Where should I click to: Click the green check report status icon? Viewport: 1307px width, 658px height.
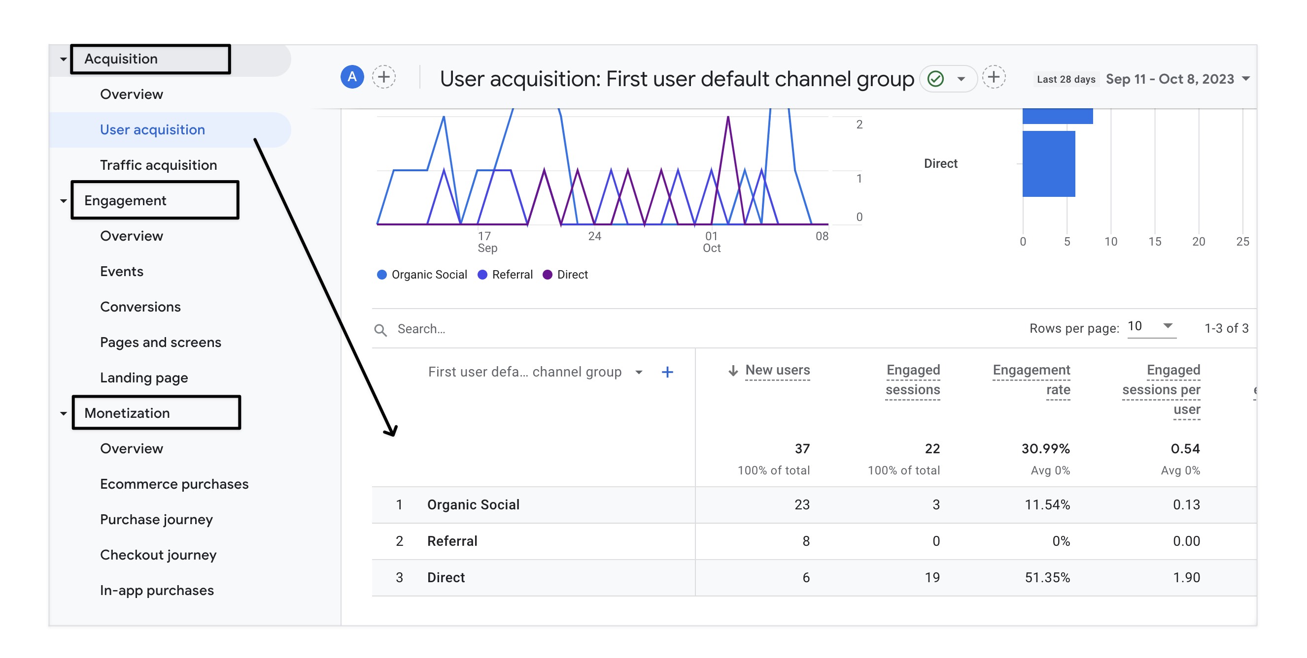coord(935,79)
